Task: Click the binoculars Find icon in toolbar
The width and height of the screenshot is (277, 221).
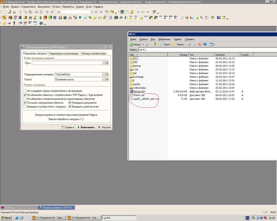Action: coord(58,12)
